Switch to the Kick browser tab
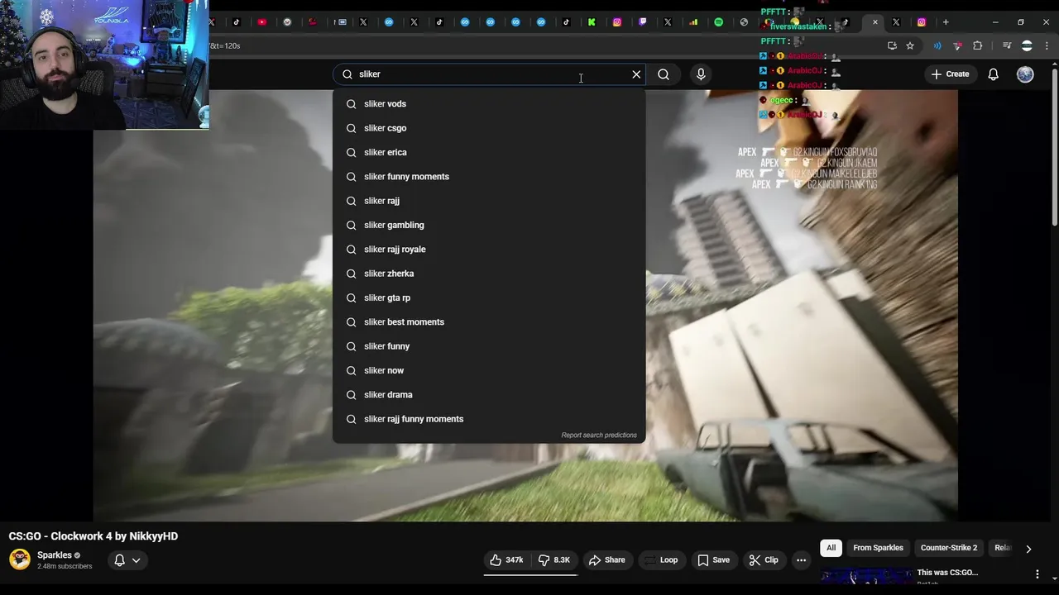Screen dimensions: 1059x595 (592, 22)
